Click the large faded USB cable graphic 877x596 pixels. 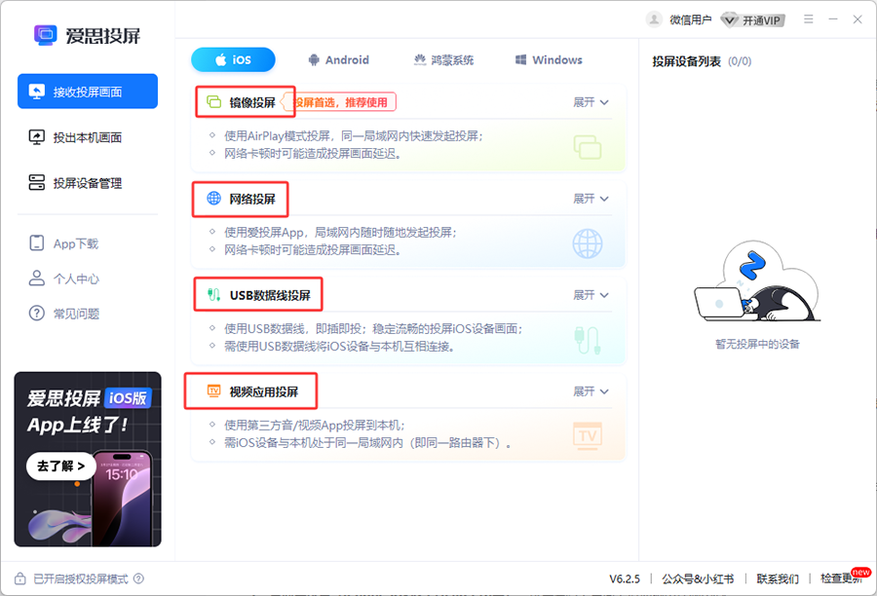[588, 340]
